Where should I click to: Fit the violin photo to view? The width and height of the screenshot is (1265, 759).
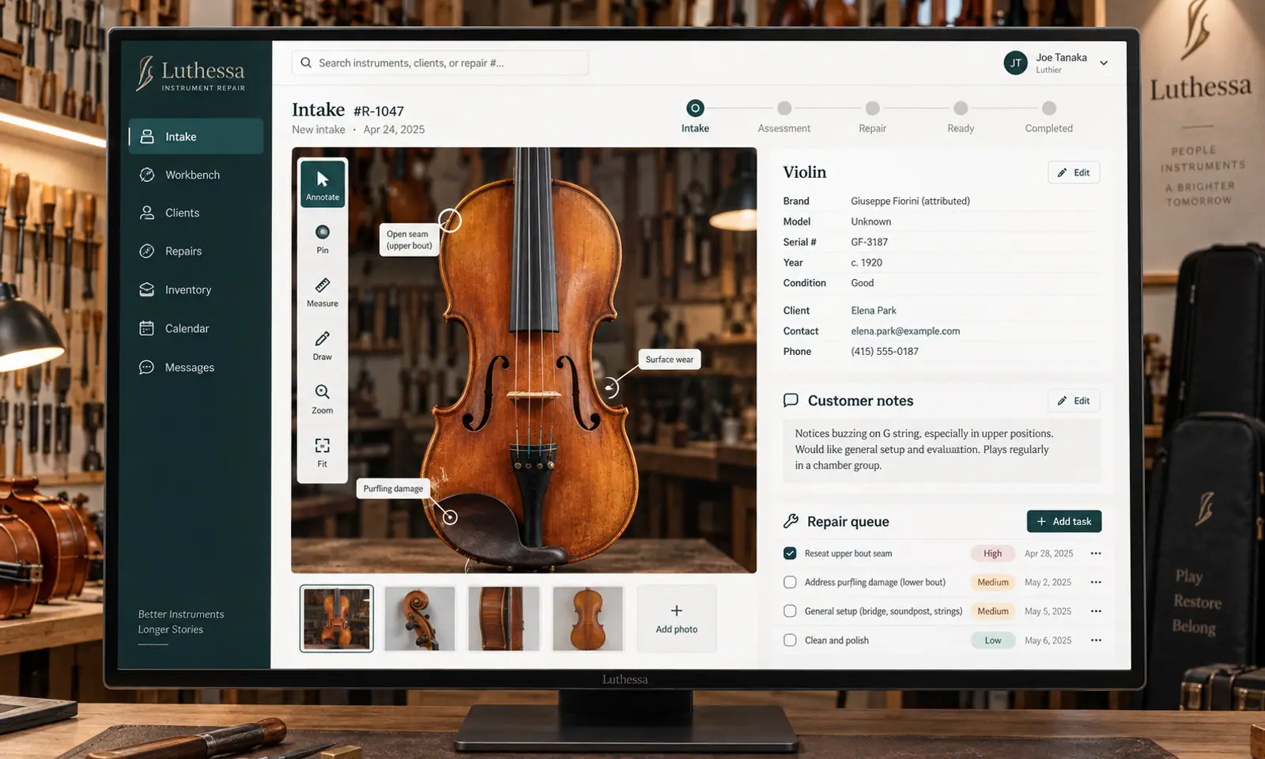(x=323, y=452)
